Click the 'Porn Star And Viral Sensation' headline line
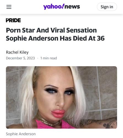123x138 pixels. point(51,30)
